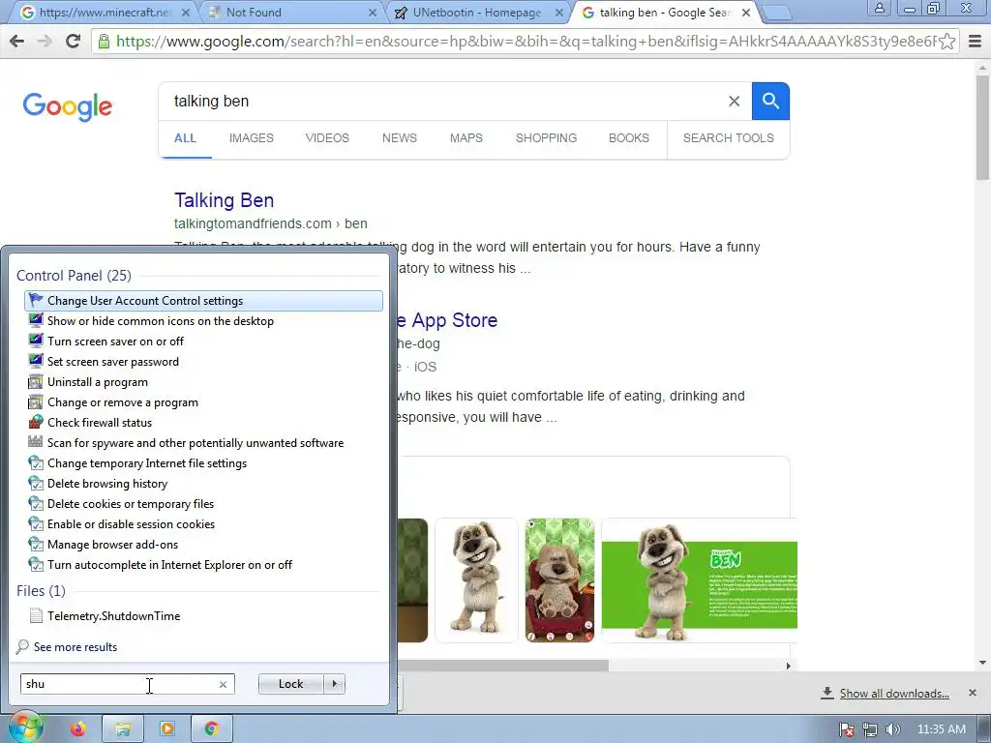The width and height of the screenshot is (991, 743).
Task: Select the VIDEOS search tab
Action: coord(327,138)
